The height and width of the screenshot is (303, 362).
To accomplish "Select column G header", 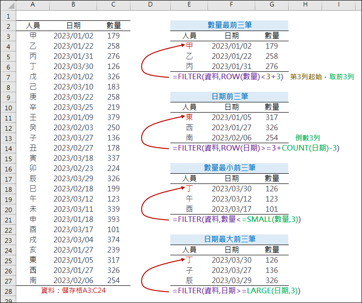I will click(271, 5).
